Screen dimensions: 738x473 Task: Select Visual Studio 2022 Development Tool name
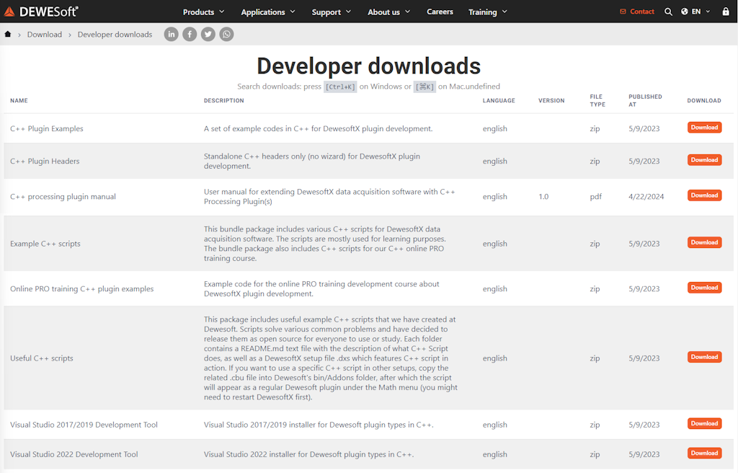(x=74, y=454)
